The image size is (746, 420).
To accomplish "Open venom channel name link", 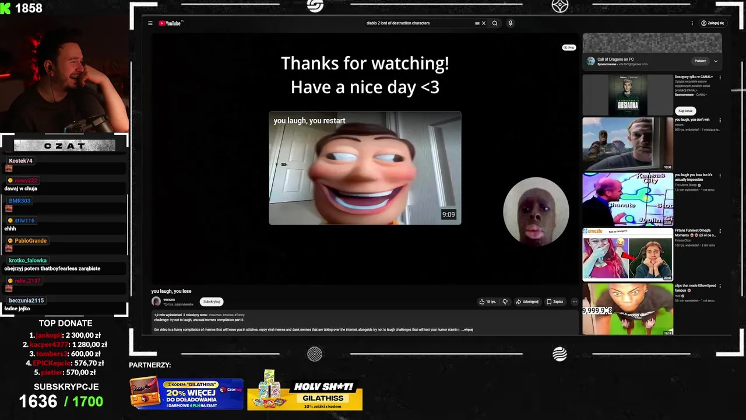I will click(x=169, y=299).
